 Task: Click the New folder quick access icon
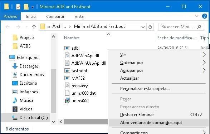click(x=26, y=7)
